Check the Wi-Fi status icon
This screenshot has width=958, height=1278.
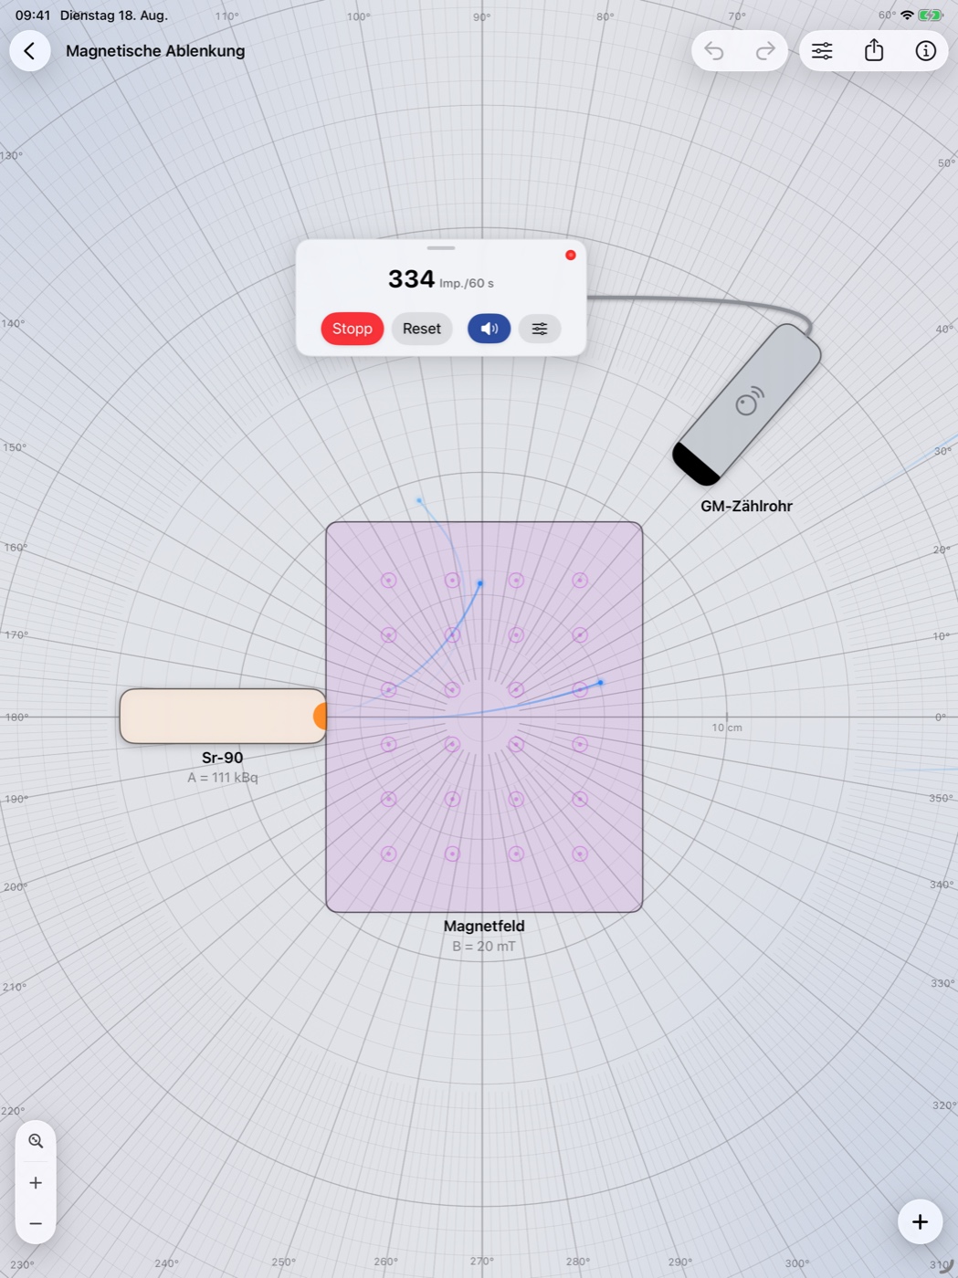[x=907, y=16]
